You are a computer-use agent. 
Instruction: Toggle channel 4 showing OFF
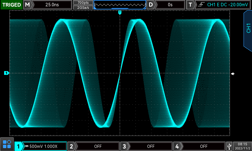tap(203, 146)
